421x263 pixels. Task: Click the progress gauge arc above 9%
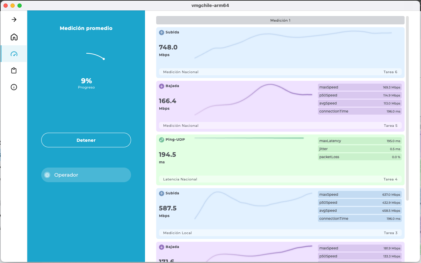[95, 55]
